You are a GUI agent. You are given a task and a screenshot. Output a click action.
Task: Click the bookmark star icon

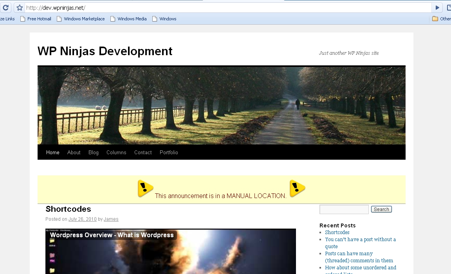[20, 8]
